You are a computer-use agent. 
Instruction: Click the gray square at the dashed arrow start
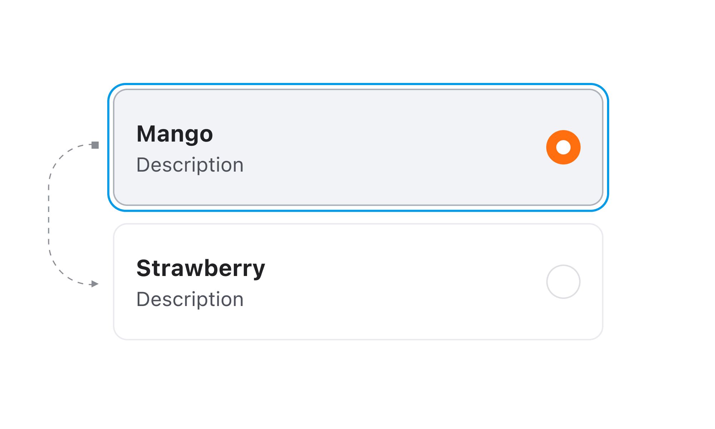click(x=95, y=145)
